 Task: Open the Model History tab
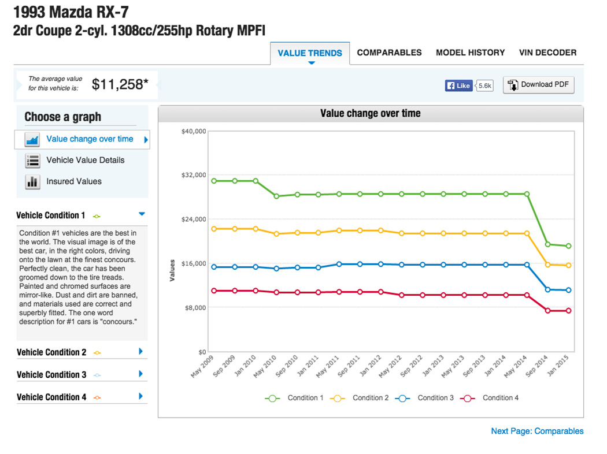[x=471, y=53]
